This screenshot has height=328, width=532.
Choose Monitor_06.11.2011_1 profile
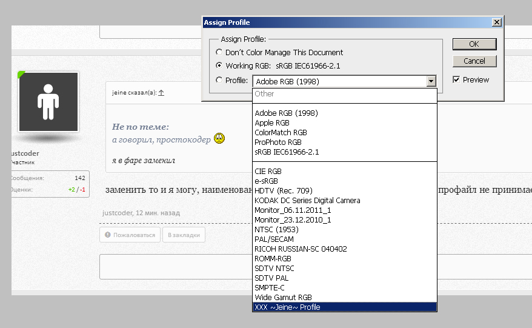(x=344, y=210)
